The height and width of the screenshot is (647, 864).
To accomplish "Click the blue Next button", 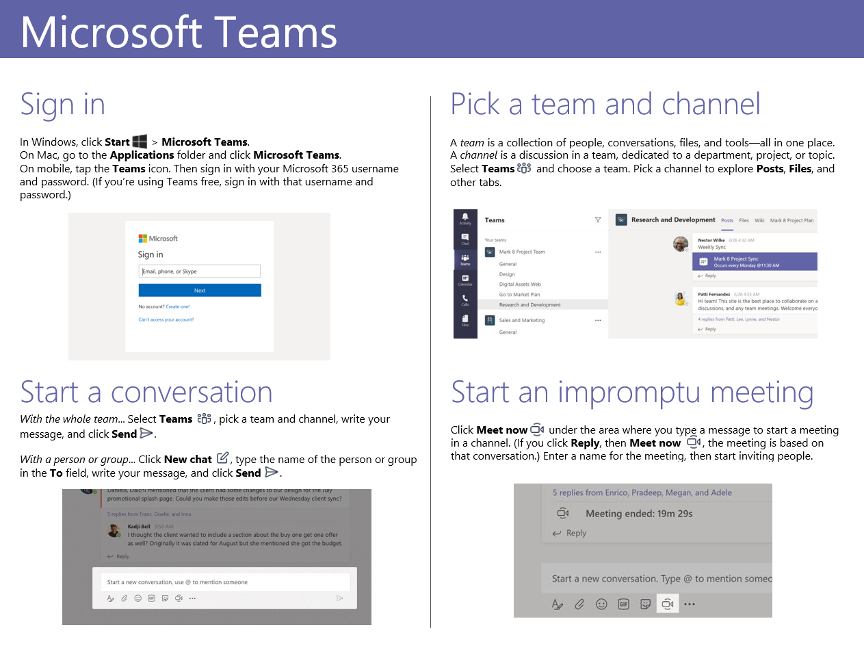I will tap(199, 290).
